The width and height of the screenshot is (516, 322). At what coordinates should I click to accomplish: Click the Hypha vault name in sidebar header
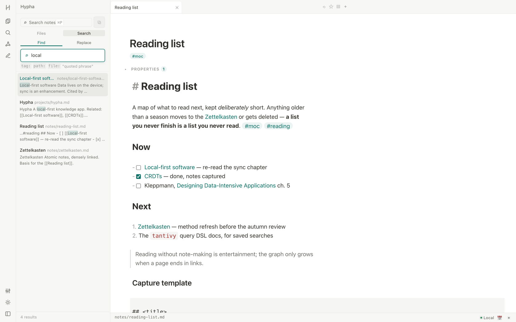point(27,7)
